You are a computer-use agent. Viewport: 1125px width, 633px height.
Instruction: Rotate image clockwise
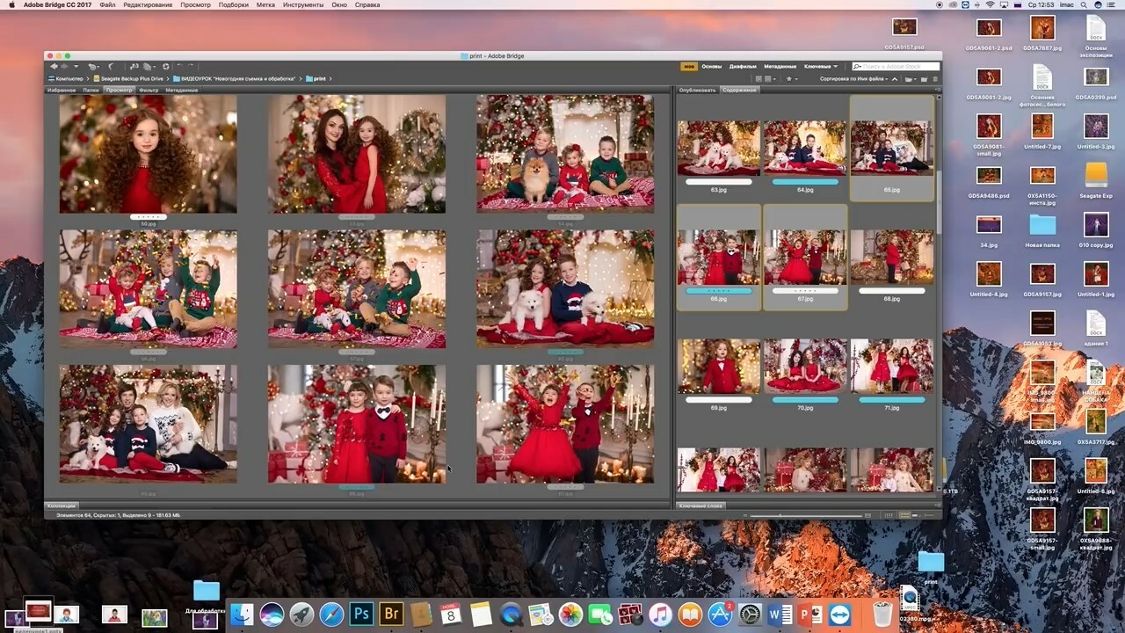191,66
